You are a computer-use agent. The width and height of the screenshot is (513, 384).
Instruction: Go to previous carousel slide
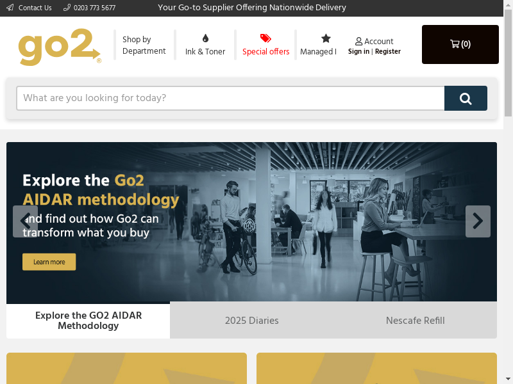tap(25, 221)
